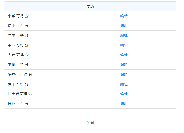
Task: Click 编辑 link for 小学 row
Action: [124, 16]
